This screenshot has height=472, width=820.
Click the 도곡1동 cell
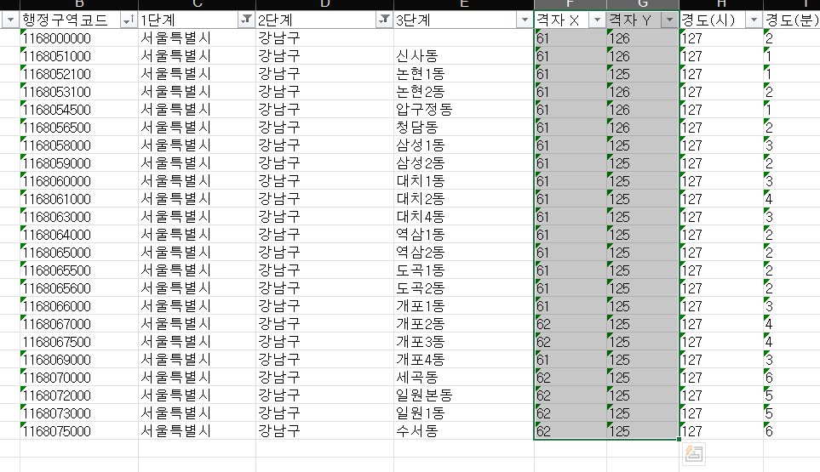click(x=464, y=270)
